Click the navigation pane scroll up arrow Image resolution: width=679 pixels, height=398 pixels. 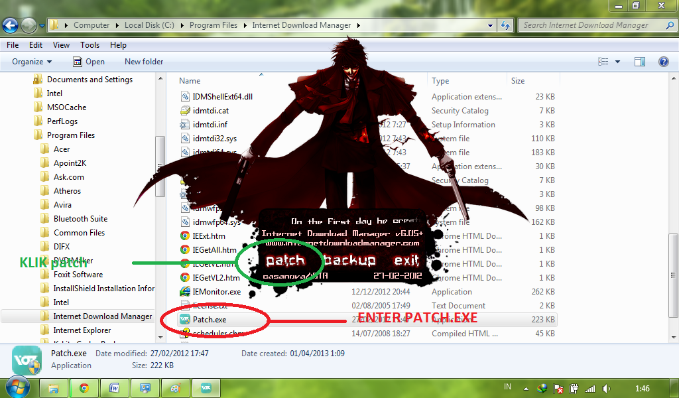(160, 79)
